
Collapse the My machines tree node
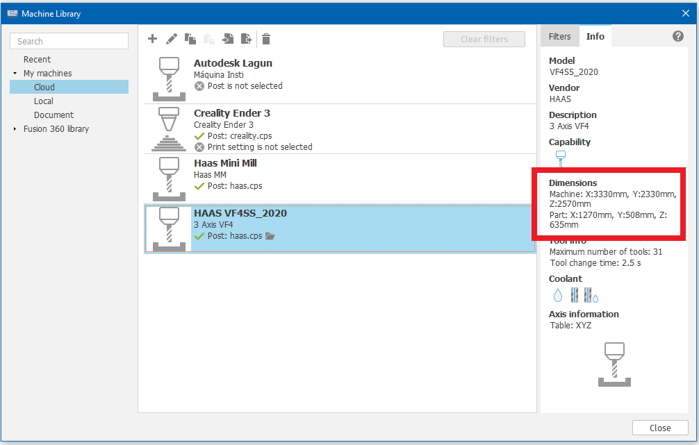(x=15, y=73)
